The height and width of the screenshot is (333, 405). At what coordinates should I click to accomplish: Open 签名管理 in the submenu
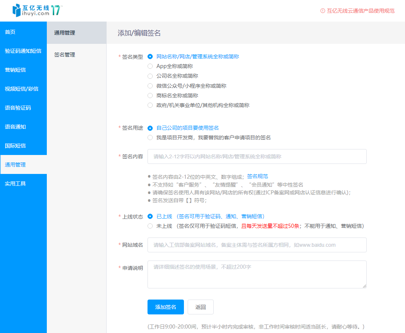coord(65,55)
